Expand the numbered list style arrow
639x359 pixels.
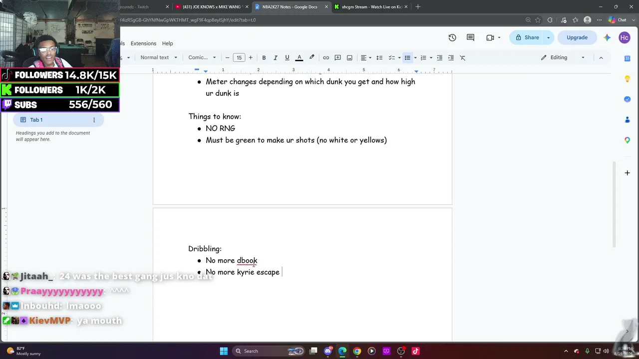pyautogui.click(x=431, y=58)
